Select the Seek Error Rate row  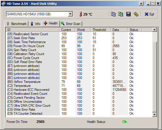79,38
